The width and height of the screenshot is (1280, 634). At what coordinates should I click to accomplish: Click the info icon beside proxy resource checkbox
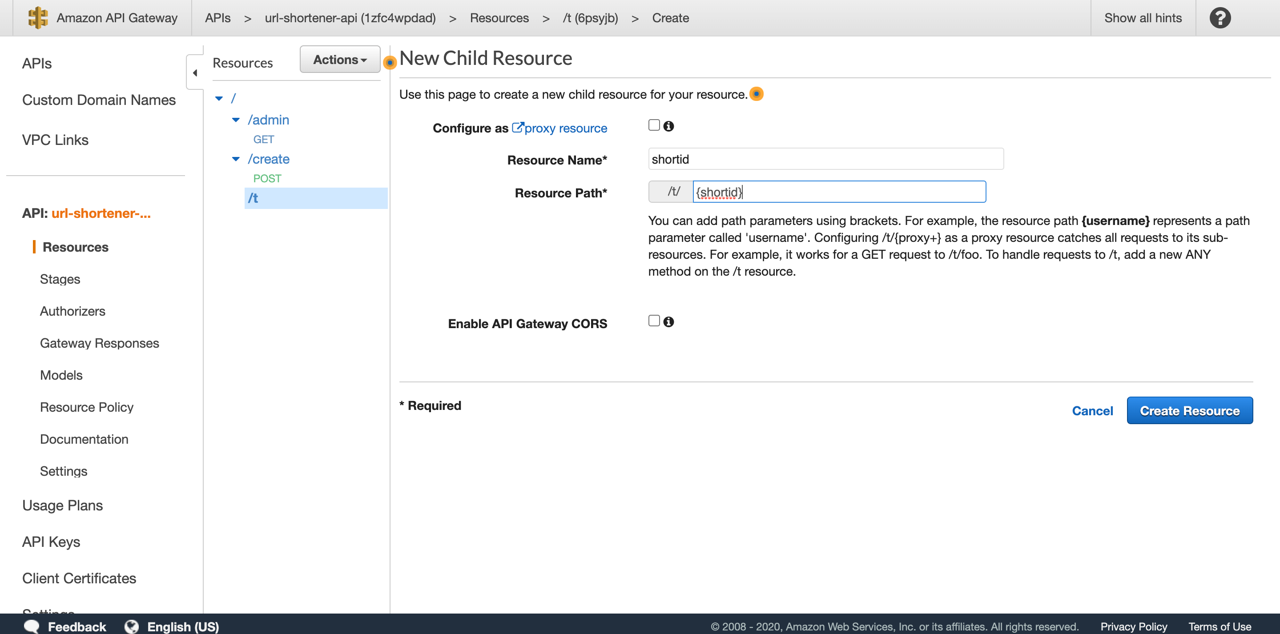click(x=669, y=126)
